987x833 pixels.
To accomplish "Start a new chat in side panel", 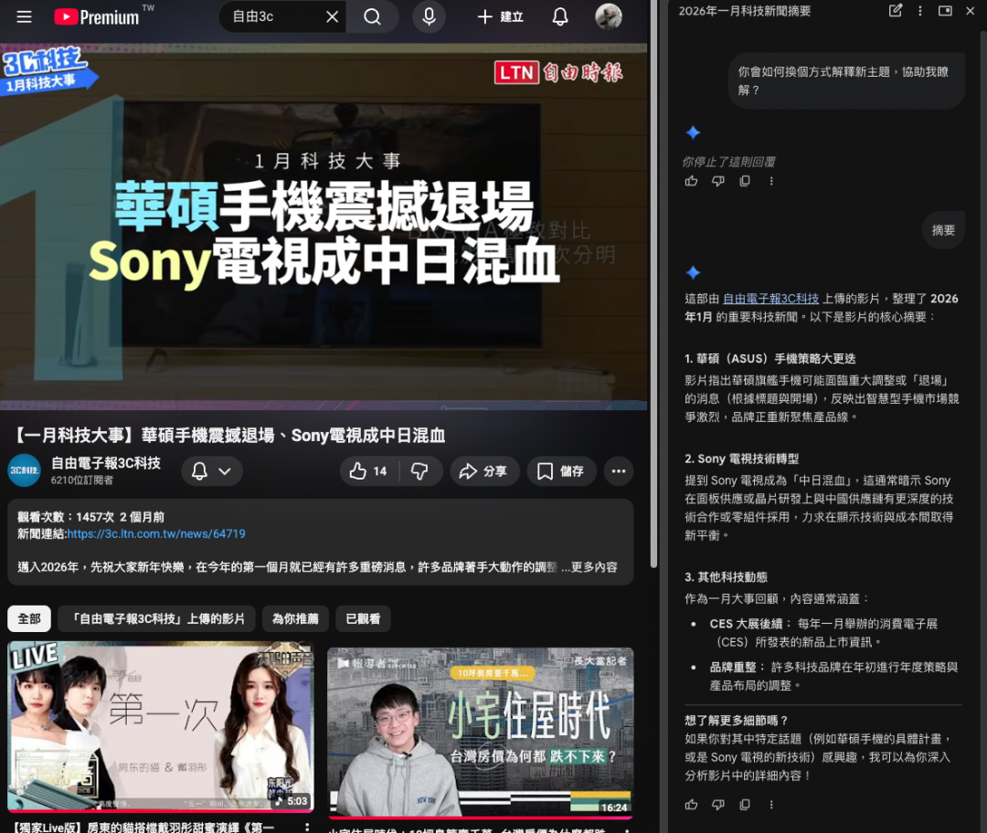I will [x=896, y=11].
